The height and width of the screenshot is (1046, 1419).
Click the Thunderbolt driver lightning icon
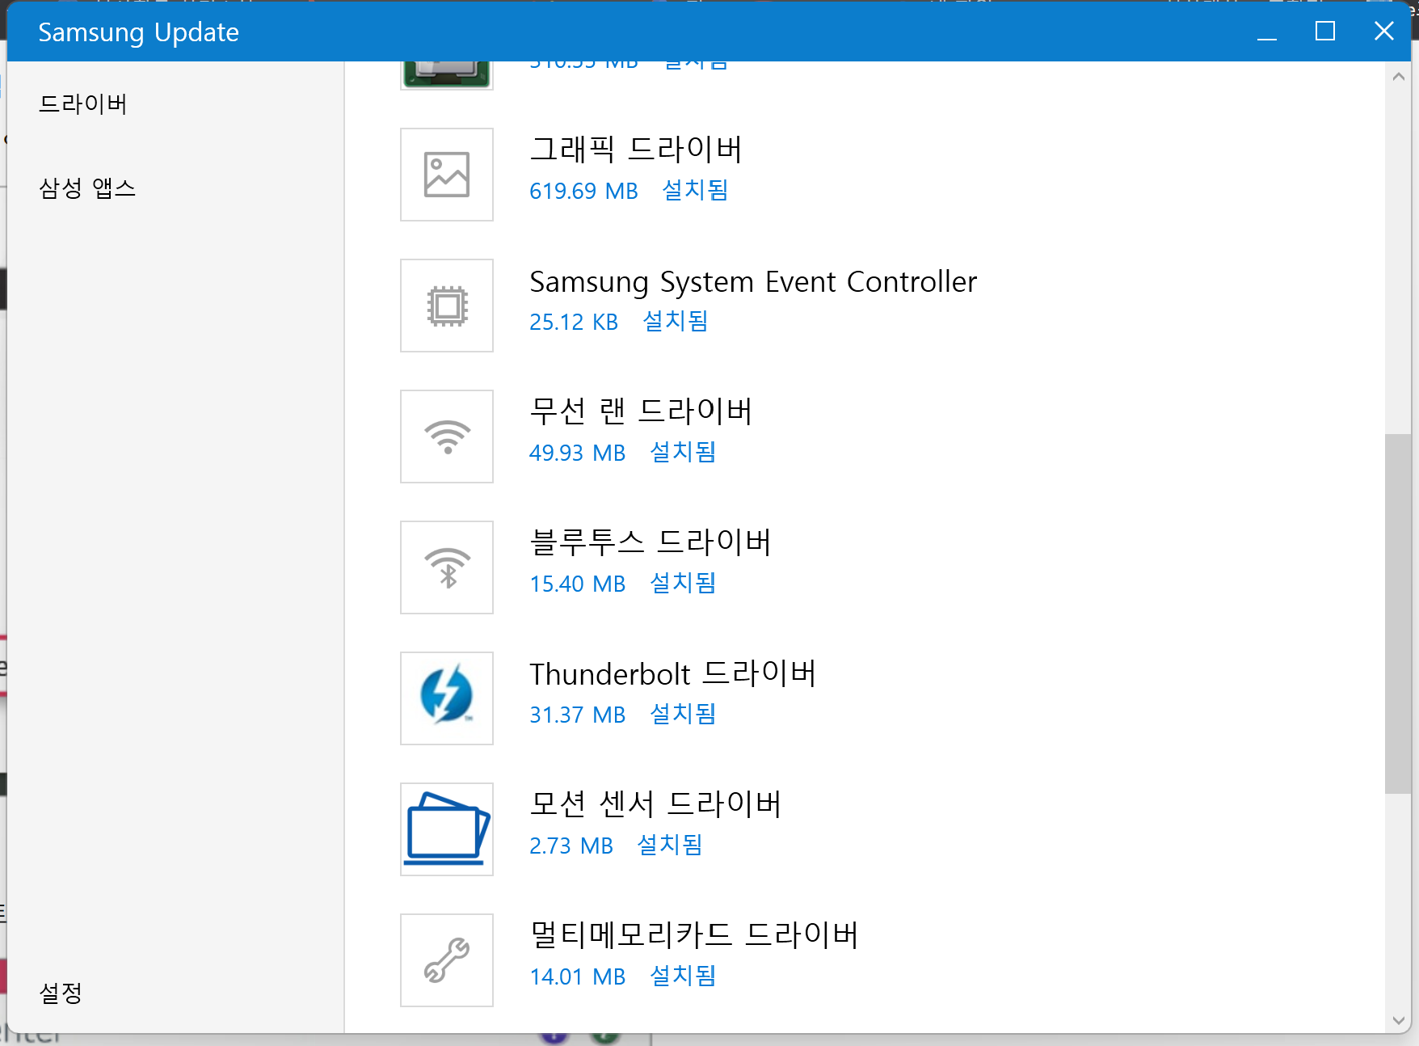(x=447, y=698)
